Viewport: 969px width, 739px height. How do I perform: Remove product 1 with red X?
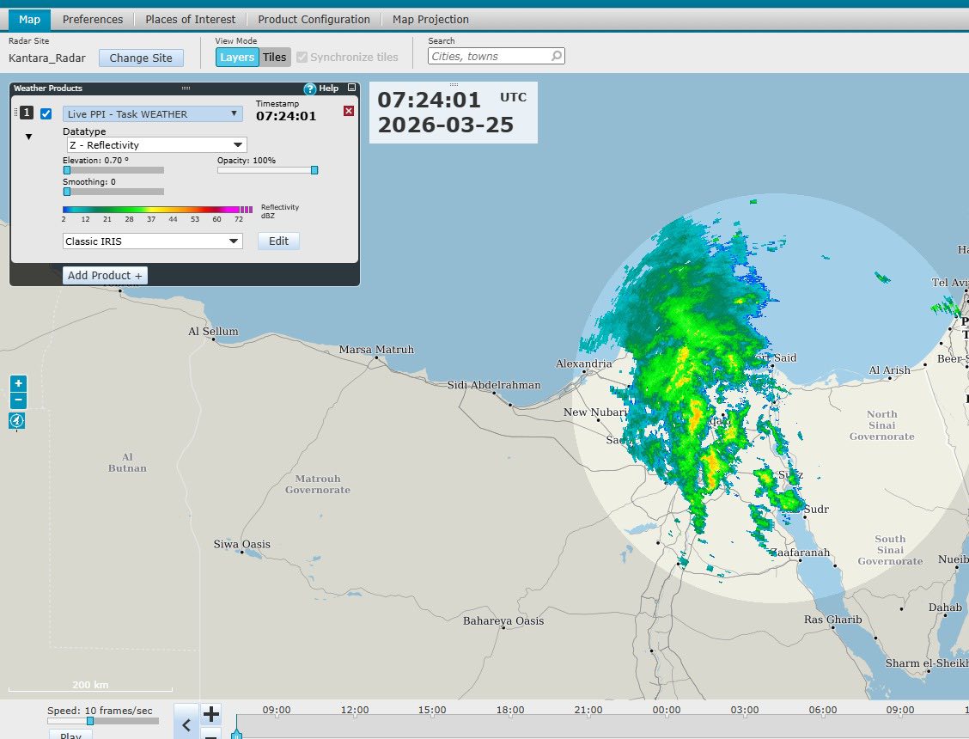coord(349,111)
